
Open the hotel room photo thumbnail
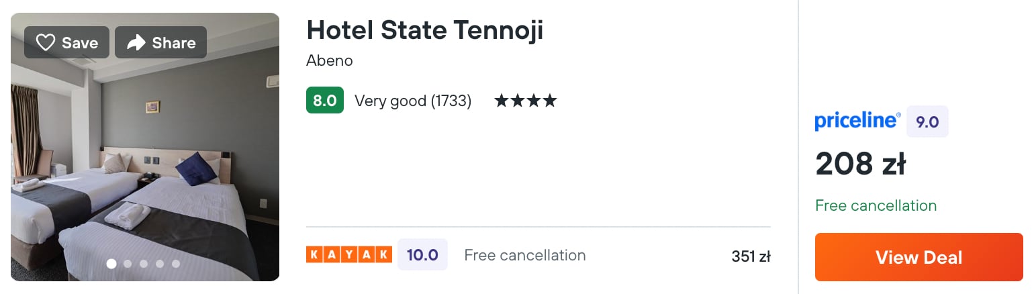coord(145,161)
